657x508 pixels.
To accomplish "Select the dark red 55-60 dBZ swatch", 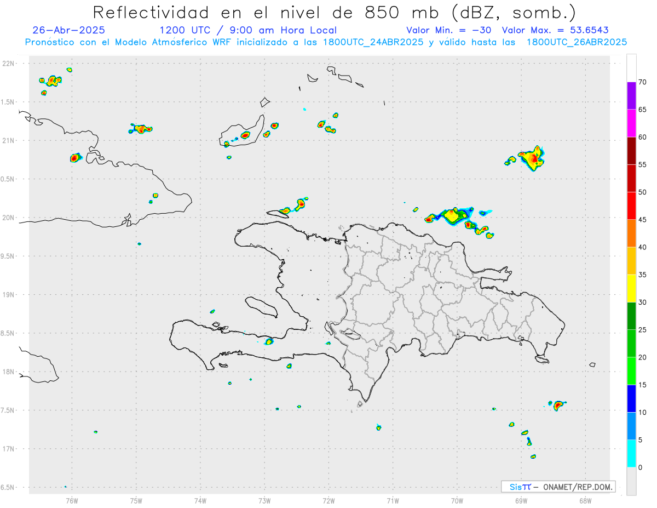I will [x=631, y=150].
